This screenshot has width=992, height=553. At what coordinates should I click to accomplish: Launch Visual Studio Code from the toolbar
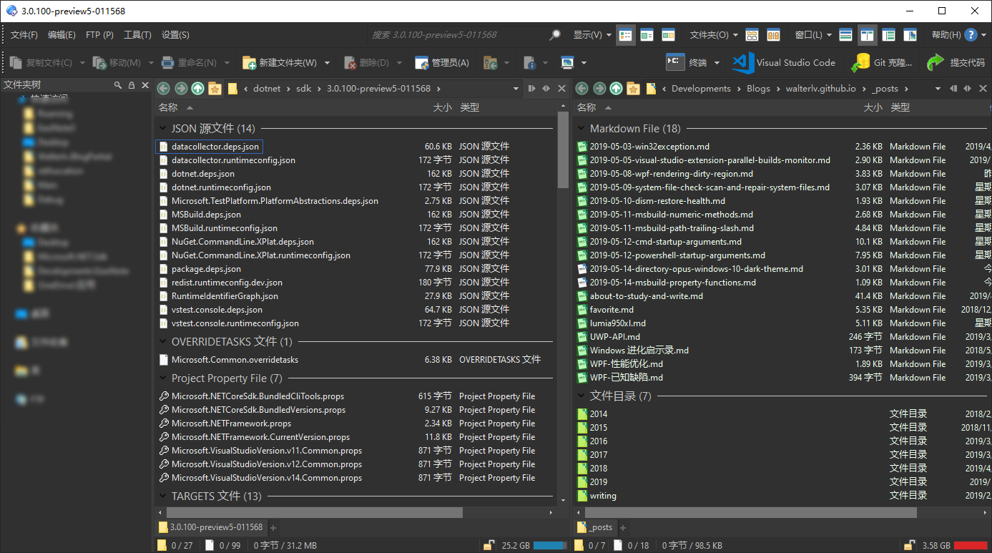pyautogui.click(x=785, y=62)
